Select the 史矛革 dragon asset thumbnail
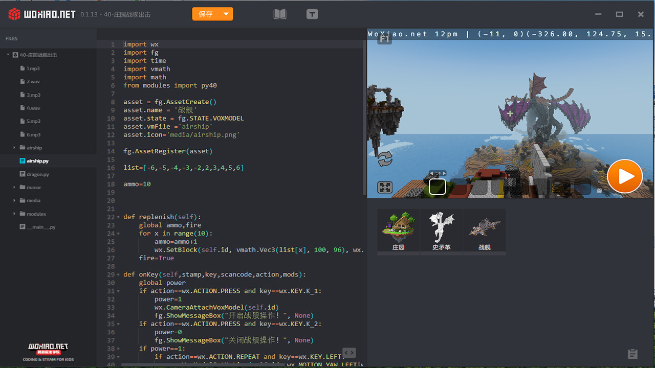655x368 pixels. [441, 229]
